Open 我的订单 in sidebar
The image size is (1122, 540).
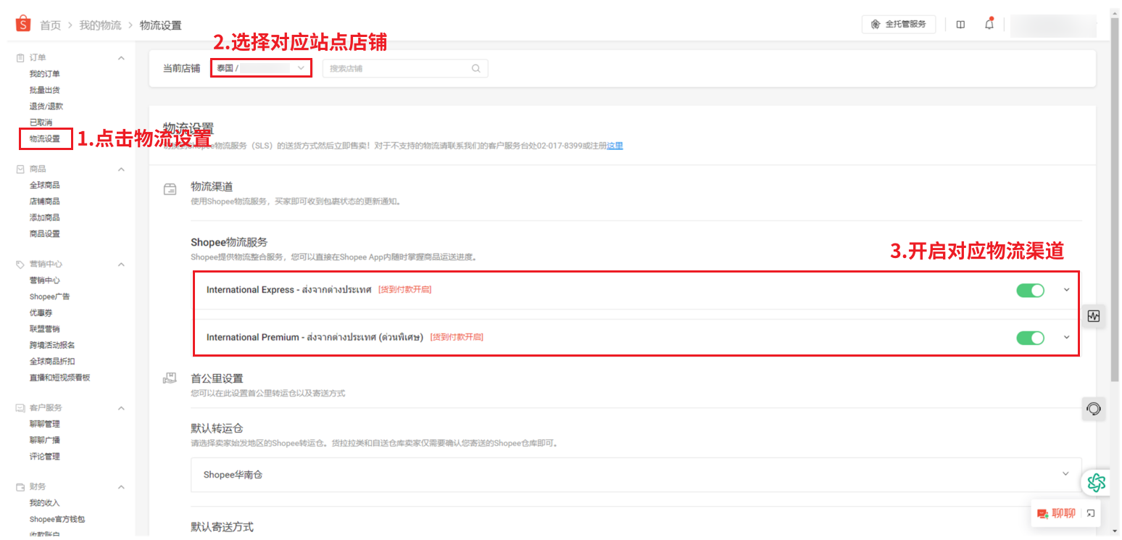coord(45,74)
